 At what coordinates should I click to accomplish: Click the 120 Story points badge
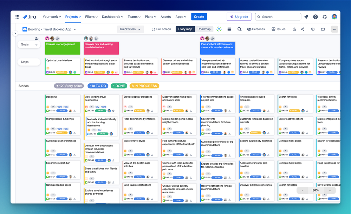pyautogui.click(x=69, y=86)
